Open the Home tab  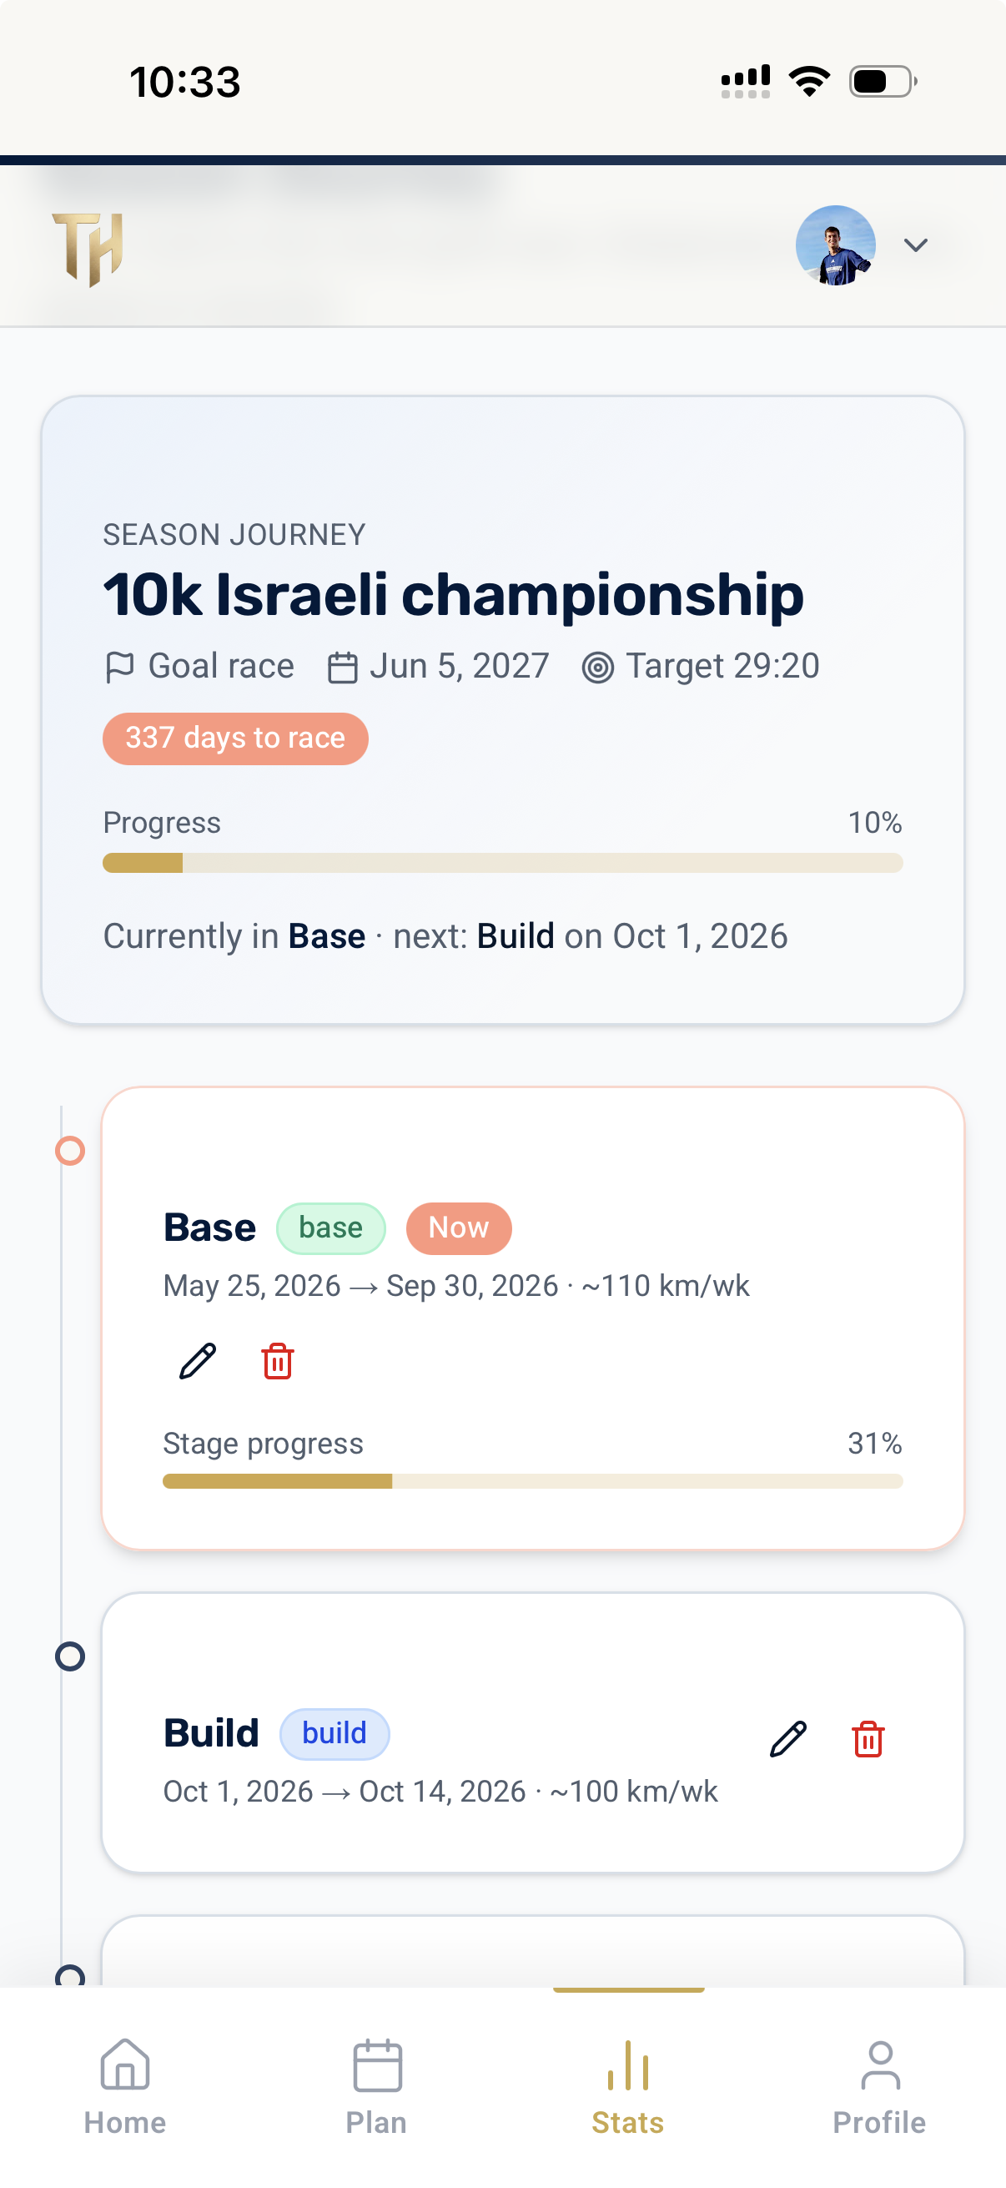point(126,2086)
